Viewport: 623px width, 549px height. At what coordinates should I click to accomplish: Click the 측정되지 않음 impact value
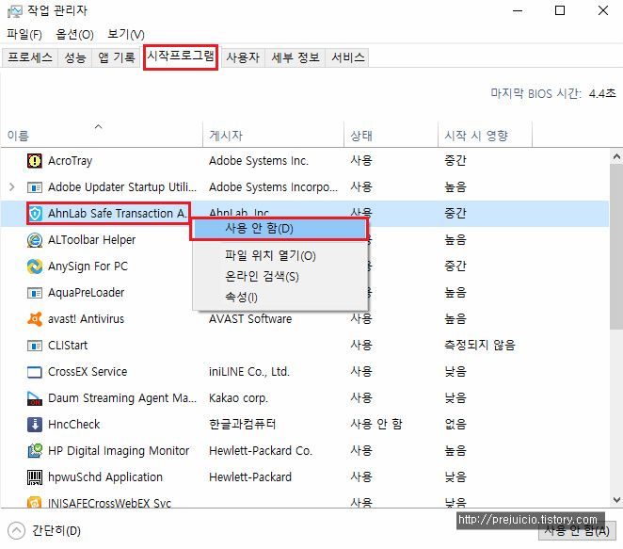pos(480,345)
